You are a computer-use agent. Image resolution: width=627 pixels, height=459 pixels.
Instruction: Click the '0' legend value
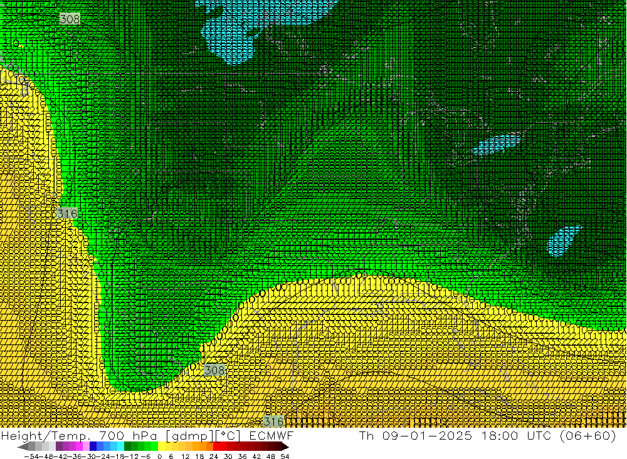click(x=159, y=456)
